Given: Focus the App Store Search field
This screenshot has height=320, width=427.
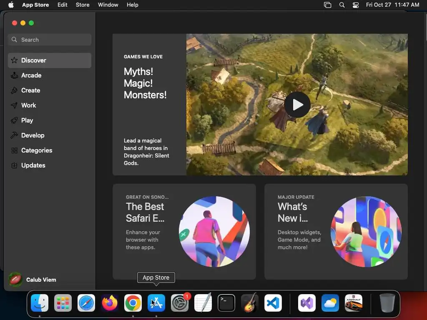Looking at the screenshot, I should (x=50, y=40).
